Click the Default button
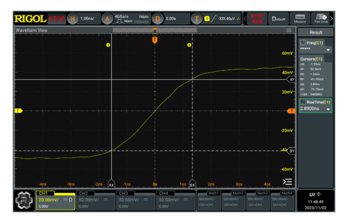349x224 pixels. point(278,19)
